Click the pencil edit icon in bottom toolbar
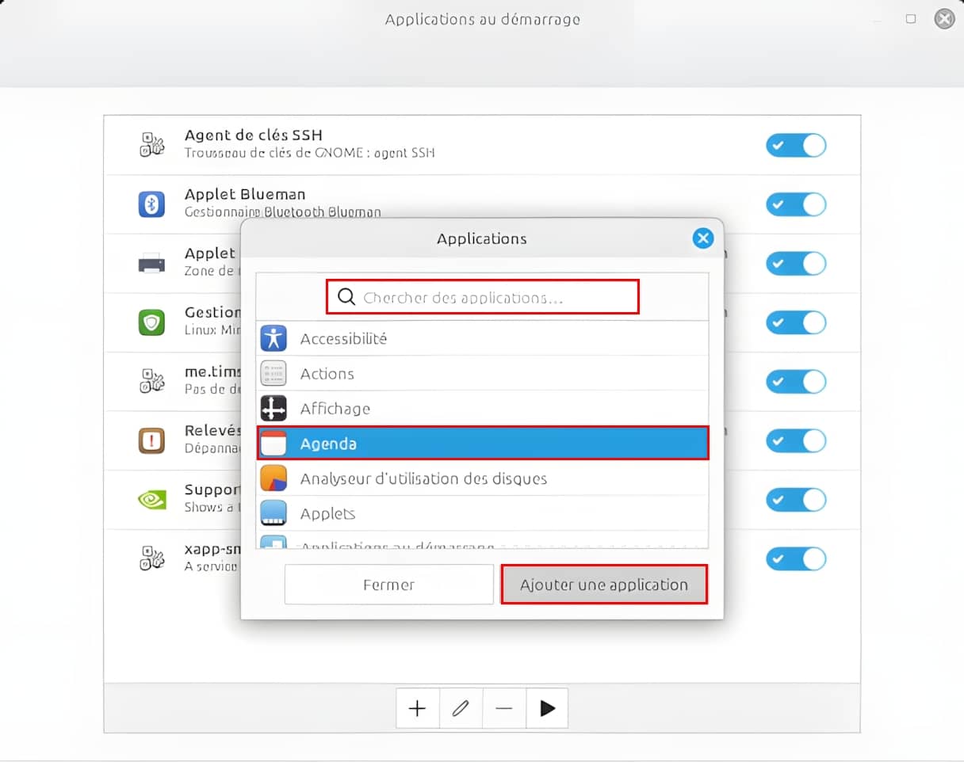The height and width of the screenshot is (762, 964). coord(460,708)
